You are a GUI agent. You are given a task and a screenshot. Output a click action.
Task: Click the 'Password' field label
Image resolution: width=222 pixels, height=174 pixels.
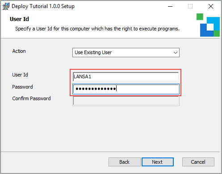(x=22, y=87)
